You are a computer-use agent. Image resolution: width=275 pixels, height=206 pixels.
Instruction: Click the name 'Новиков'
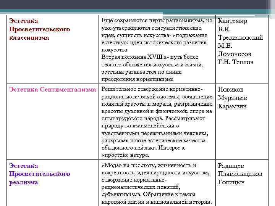tap(231, 90)
